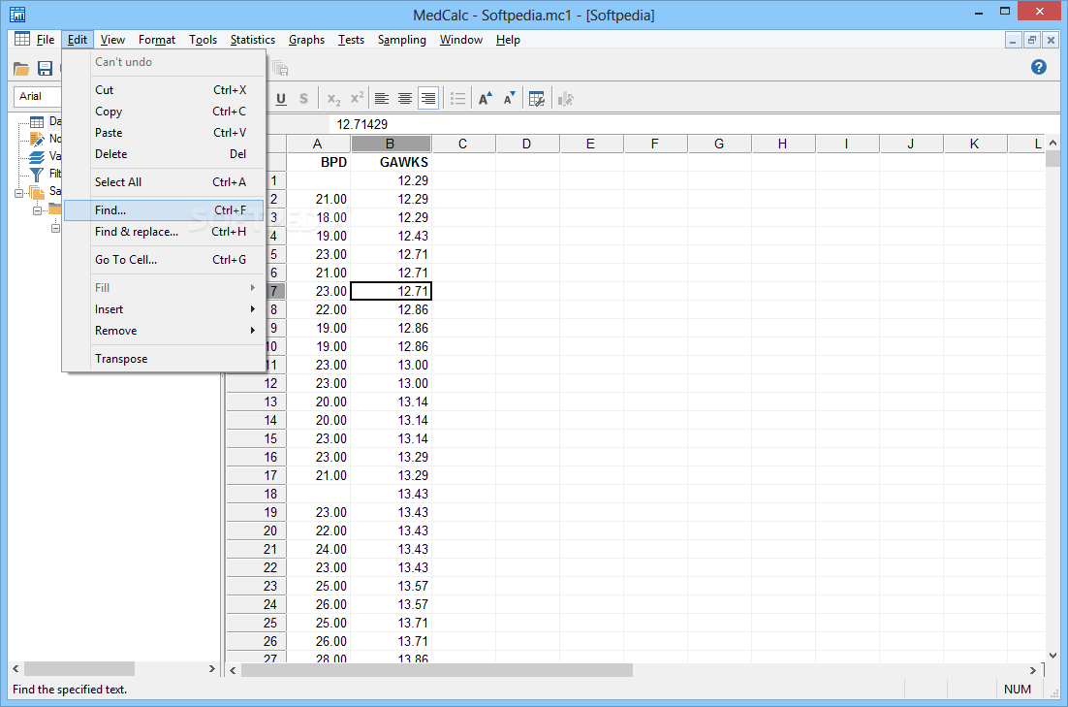The width and height of the screenshot is (1068, 707).
Task: Decrease the font size
Action: [509, 99]
